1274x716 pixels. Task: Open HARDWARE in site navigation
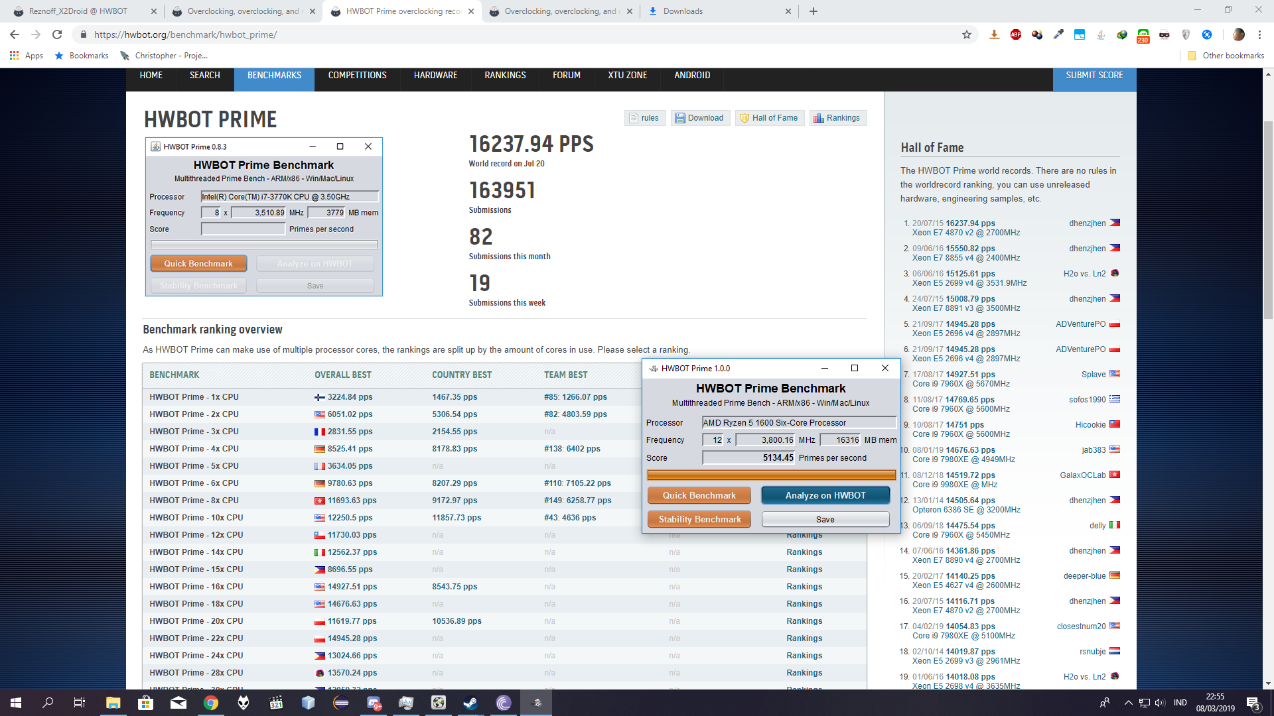(x=435, y=76)
